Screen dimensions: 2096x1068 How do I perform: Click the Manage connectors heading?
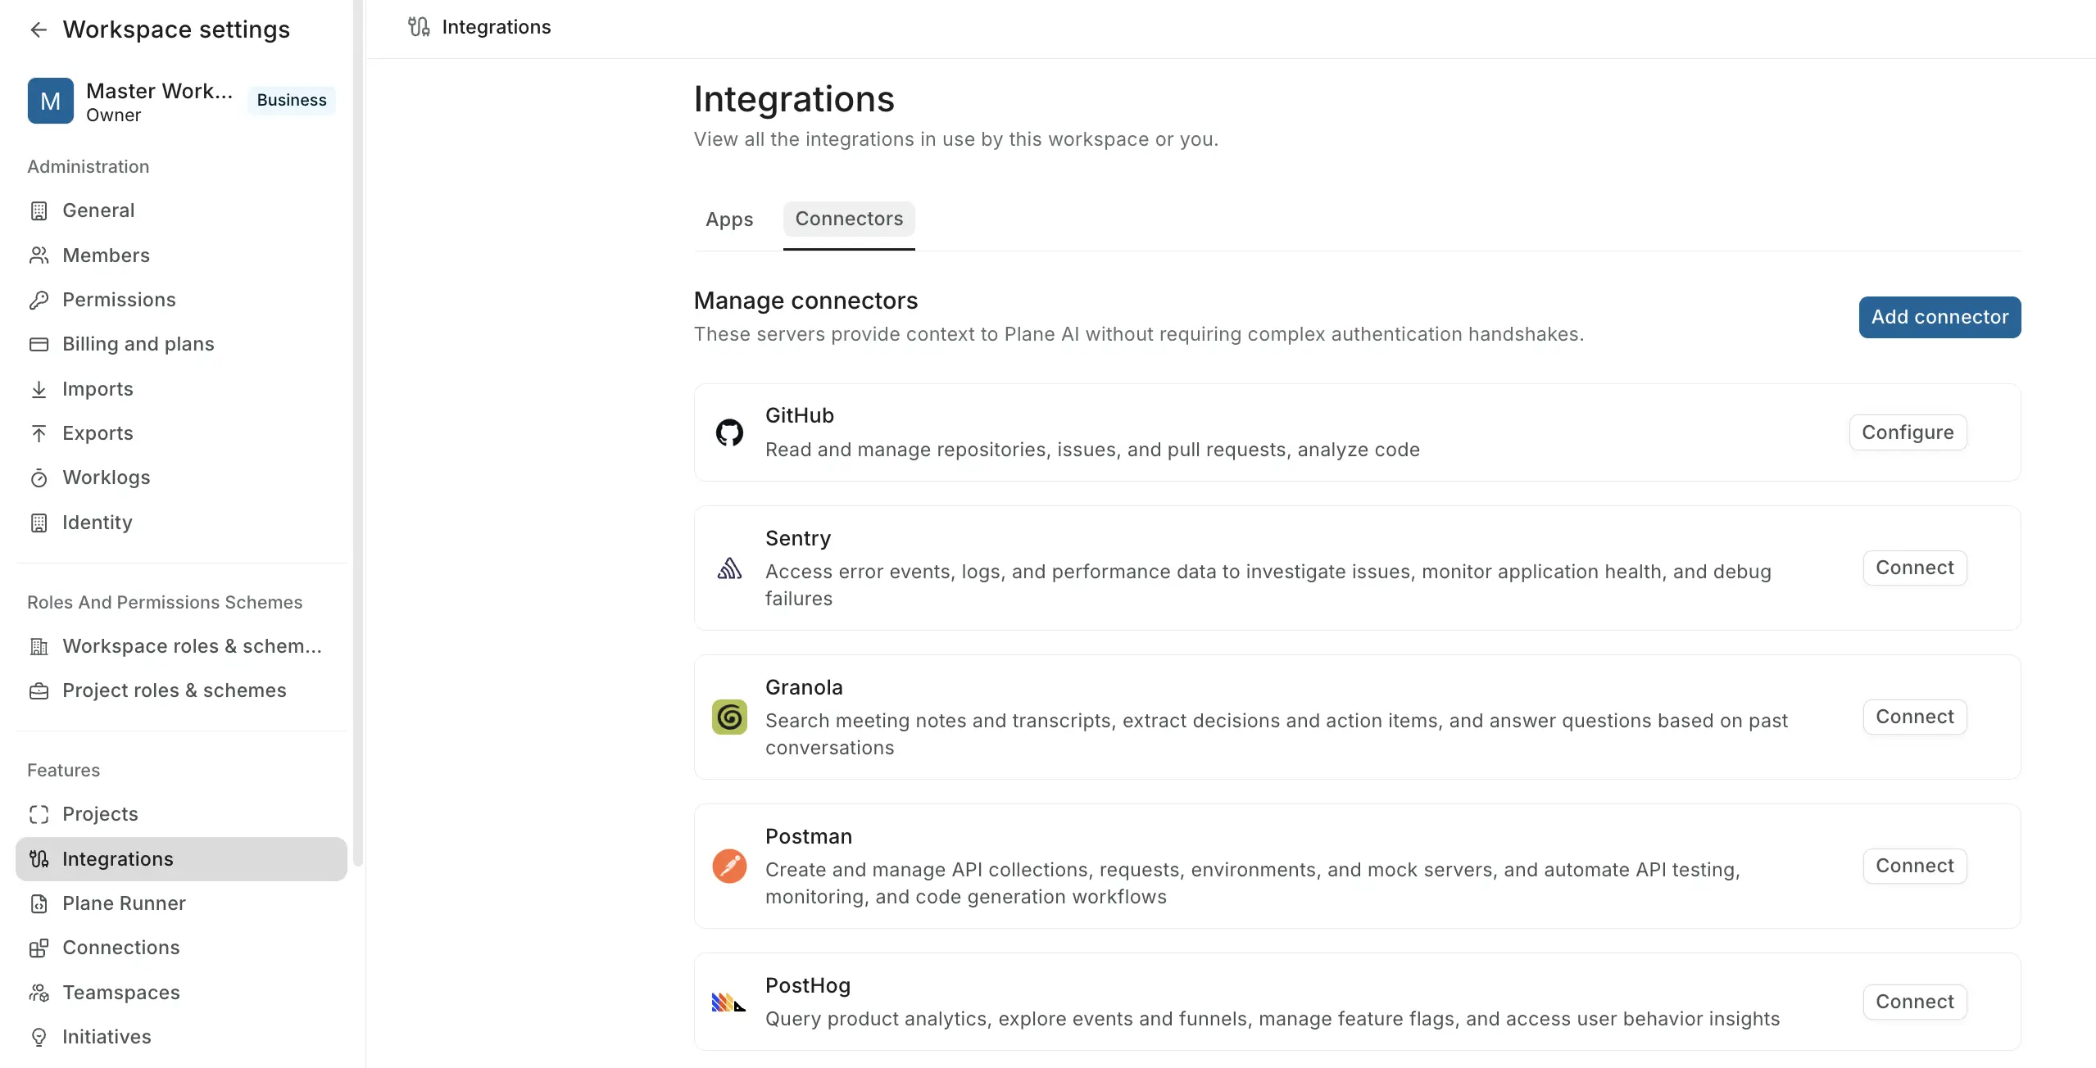[805, 301]
